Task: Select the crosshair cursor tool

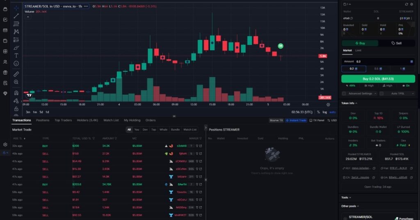Action: pyautogui.click(x=16, y=8)
